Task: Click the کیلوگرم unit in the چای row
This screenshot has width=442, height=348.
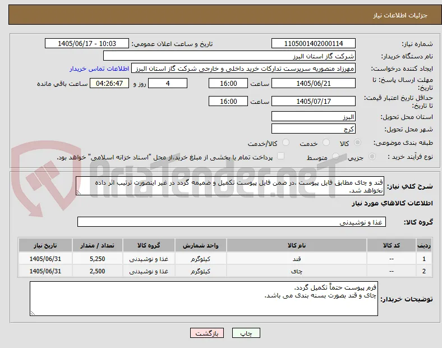Action: pyautogui.click(x=200, y=271)
